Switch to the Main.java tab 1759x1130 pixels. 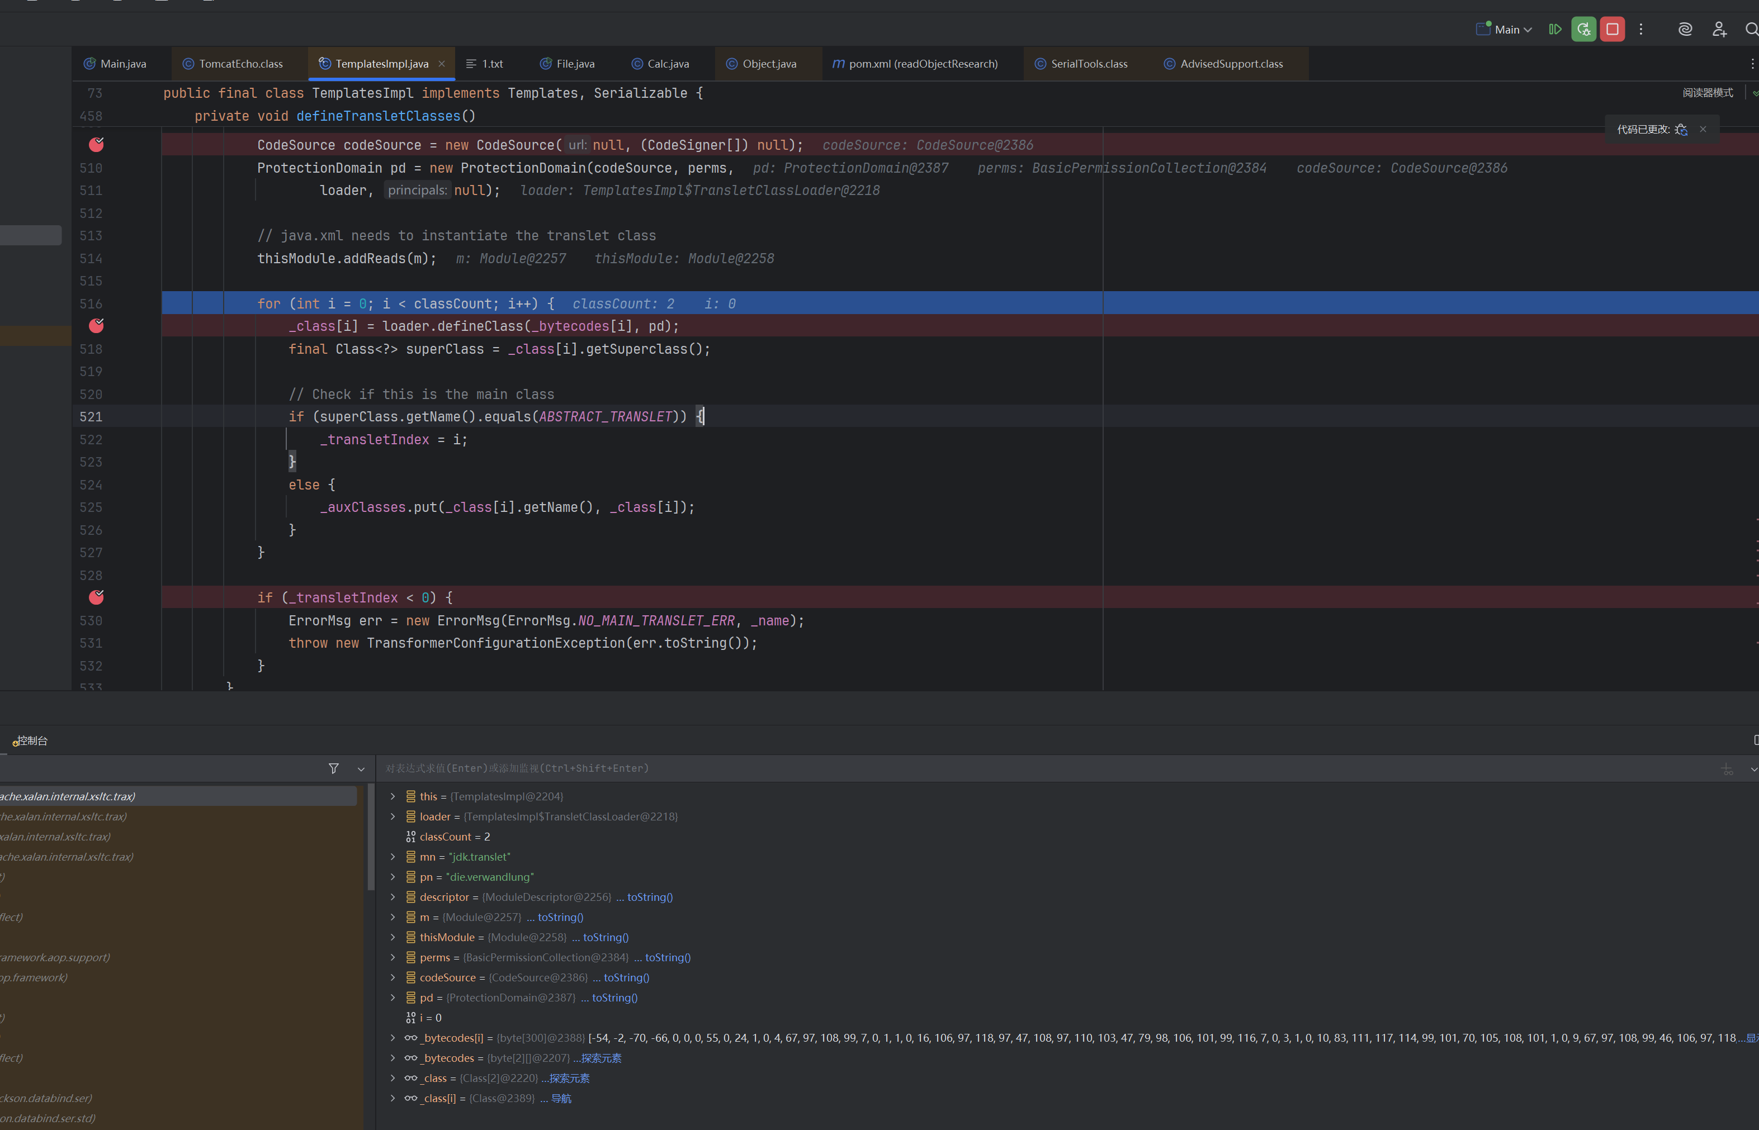(x=122, y=64)
